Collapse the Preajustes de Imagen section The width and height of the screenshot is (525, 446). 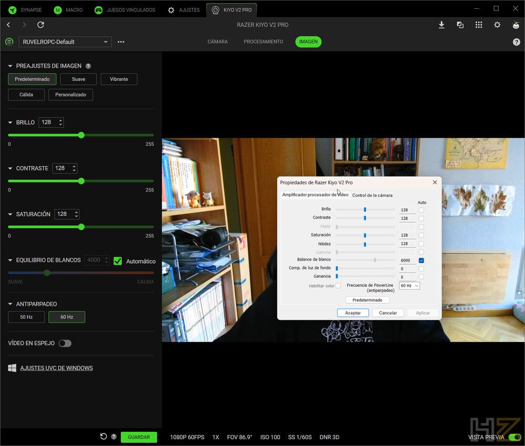pos(10,66)
